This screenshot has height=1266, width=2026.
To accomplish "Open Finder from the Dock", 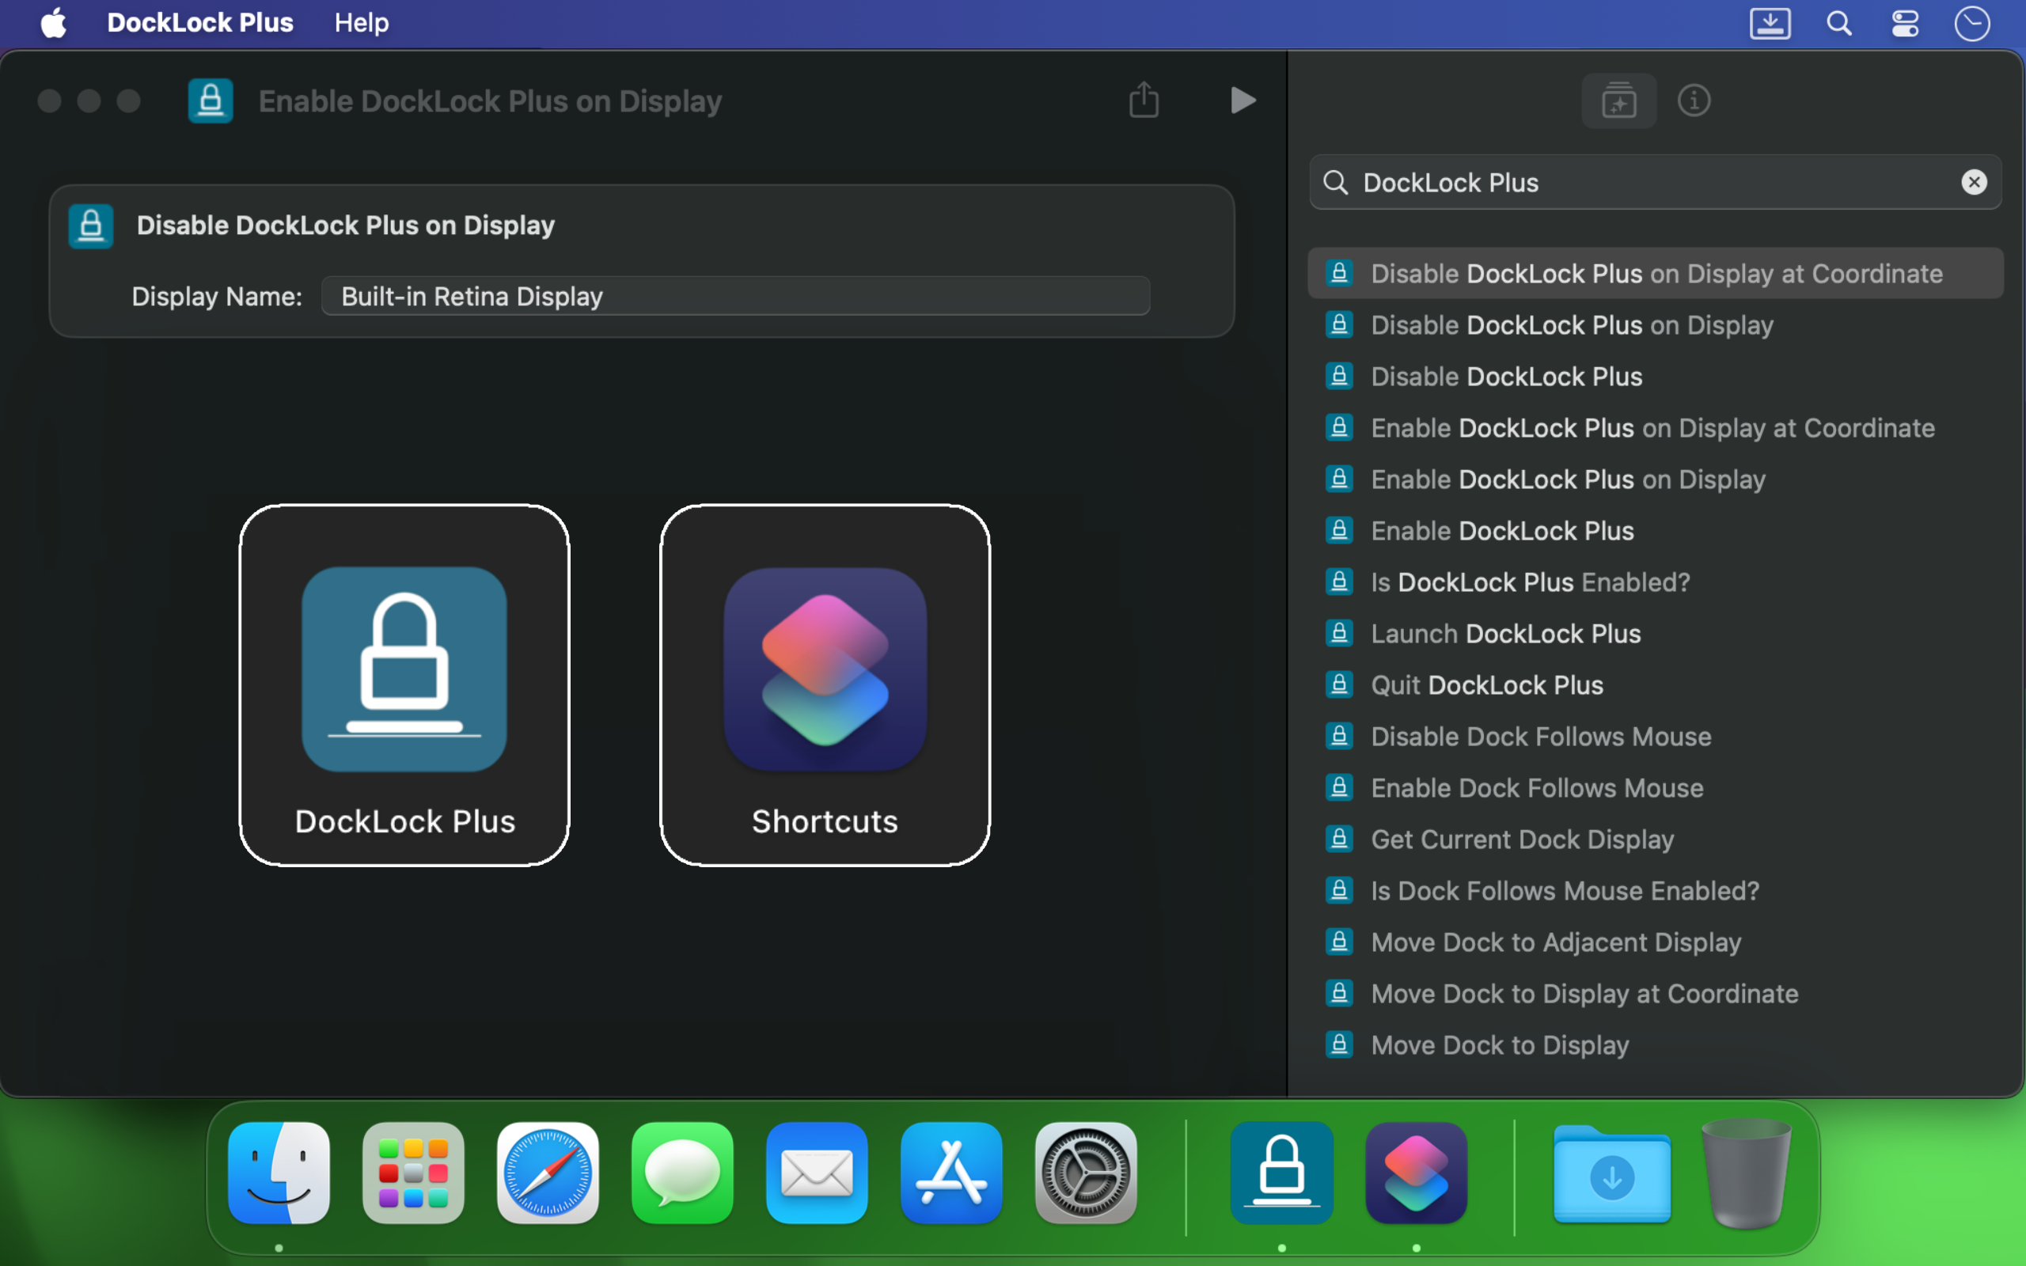I will tap(279, 1172).
